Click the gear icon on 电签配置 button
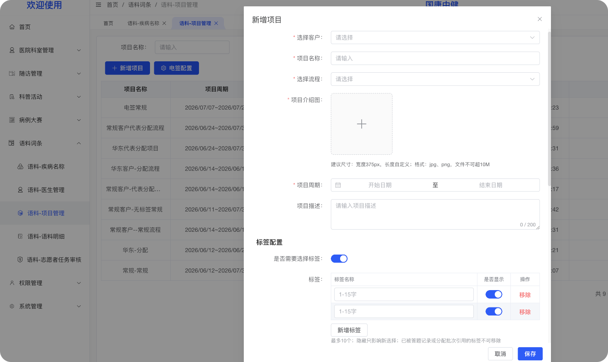This screenshot has width=608, height=362. click(164, 68)
